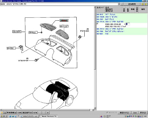Switch to Mazda Electronic Parts taskbar window
Image resolution: width=148 pixels, height=118 pixels.
[49, 116]
